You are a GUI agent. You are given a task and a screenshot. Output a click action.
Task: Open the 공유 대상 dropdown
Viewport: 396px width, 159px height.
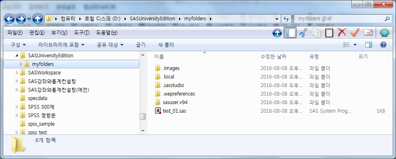pos(110,45)
